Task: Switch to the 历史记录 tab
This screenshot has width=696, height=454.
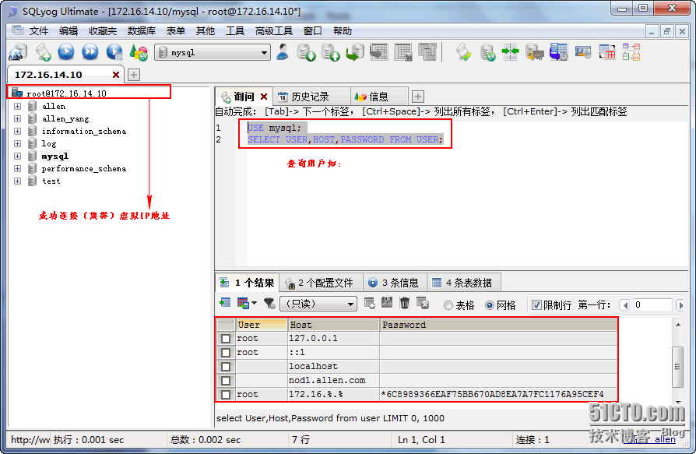Action: click(310, 97)
